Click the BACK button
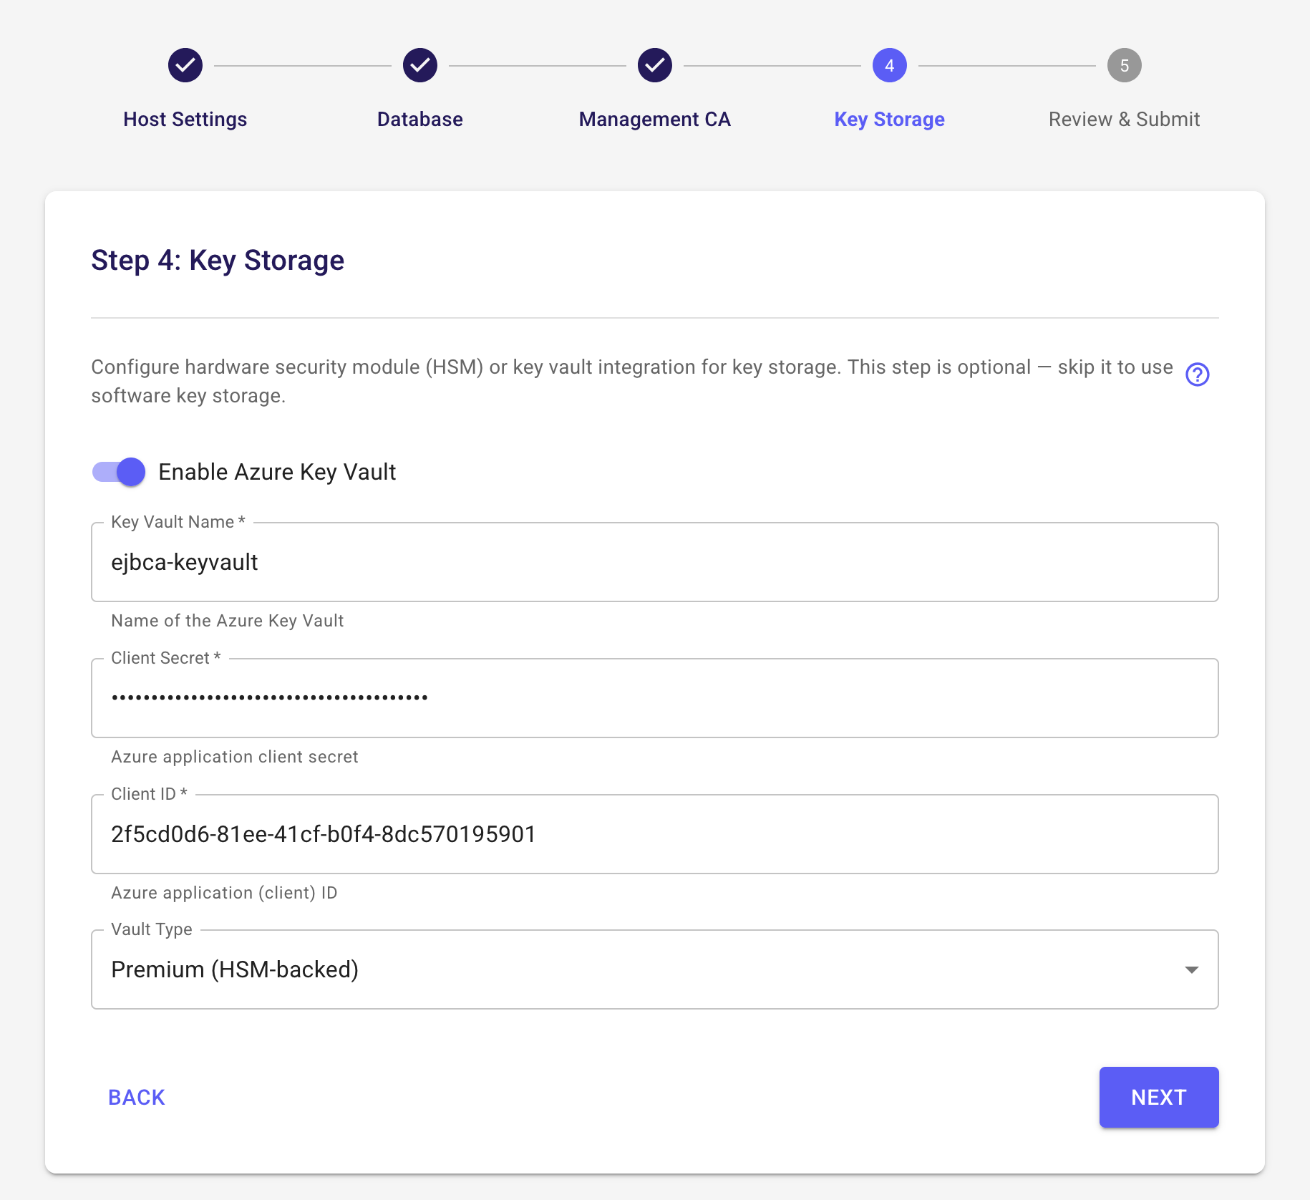 point(137,1097)
